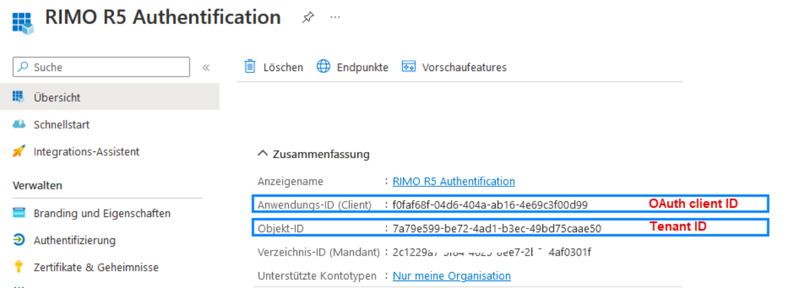Click the Objekt-ID label
804x288 pixels.
[x=281, y=229]
